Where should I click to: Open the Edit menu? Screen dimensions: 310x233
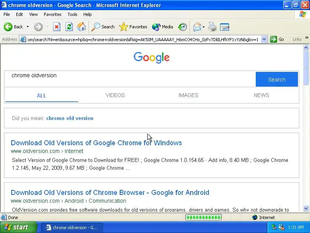pyautogui.click(x=19, y=14)
